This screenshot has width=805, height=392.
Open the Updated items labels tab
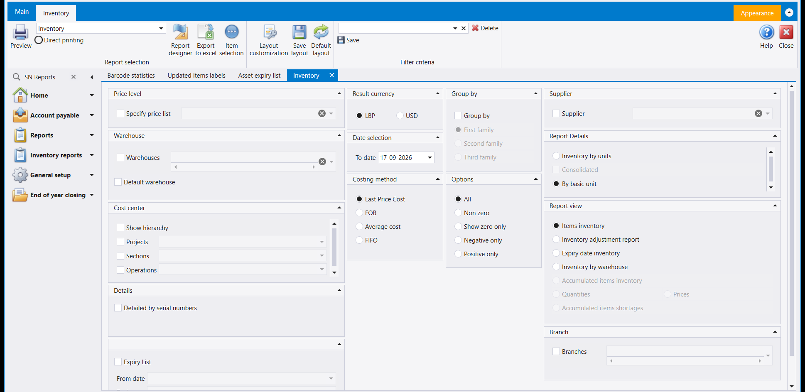196,76
